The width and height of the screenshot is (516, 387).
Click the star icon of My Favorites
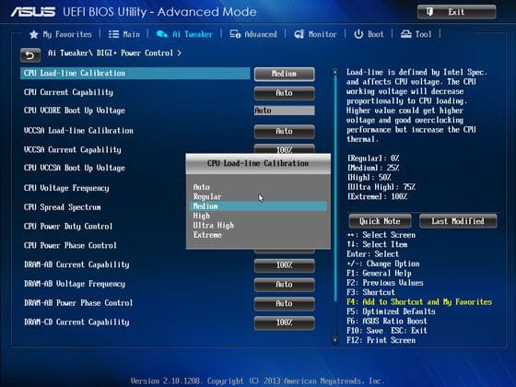click(x=34, y=34)
